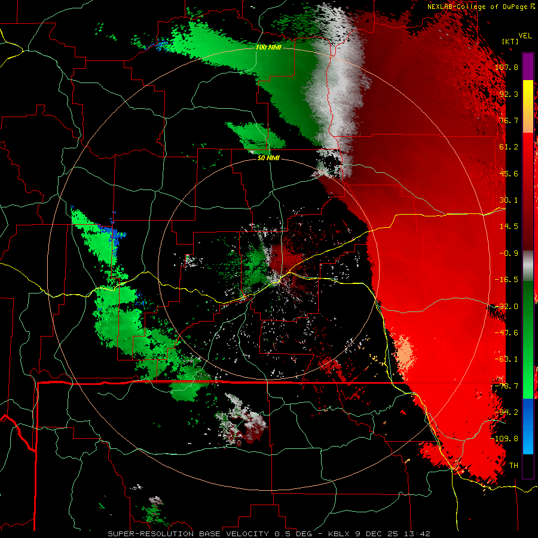Image resolution: width=538 pixels, height=538 pixels.
Task: Click the -47.6 scale value
Action: tap(506, 333)
